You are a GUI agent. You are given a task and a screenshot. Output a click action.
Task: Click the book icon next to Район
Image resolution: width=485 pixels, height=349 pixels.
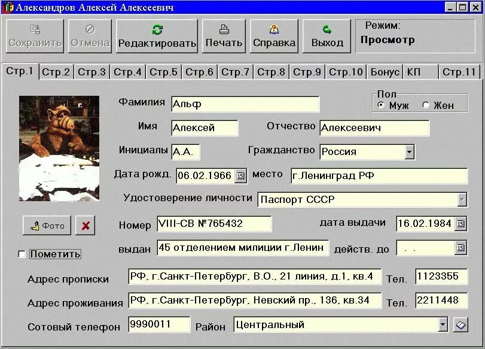click(x=461, y=325)
